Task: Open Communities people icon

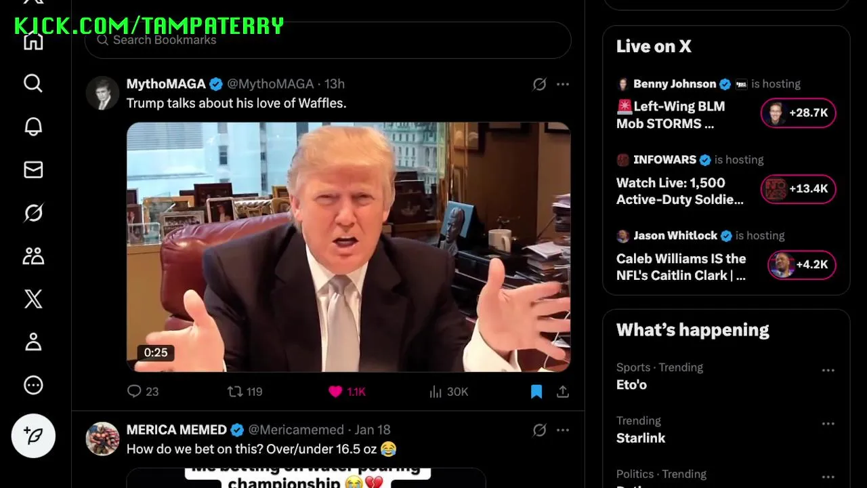Action: click(x=33, y=256)
